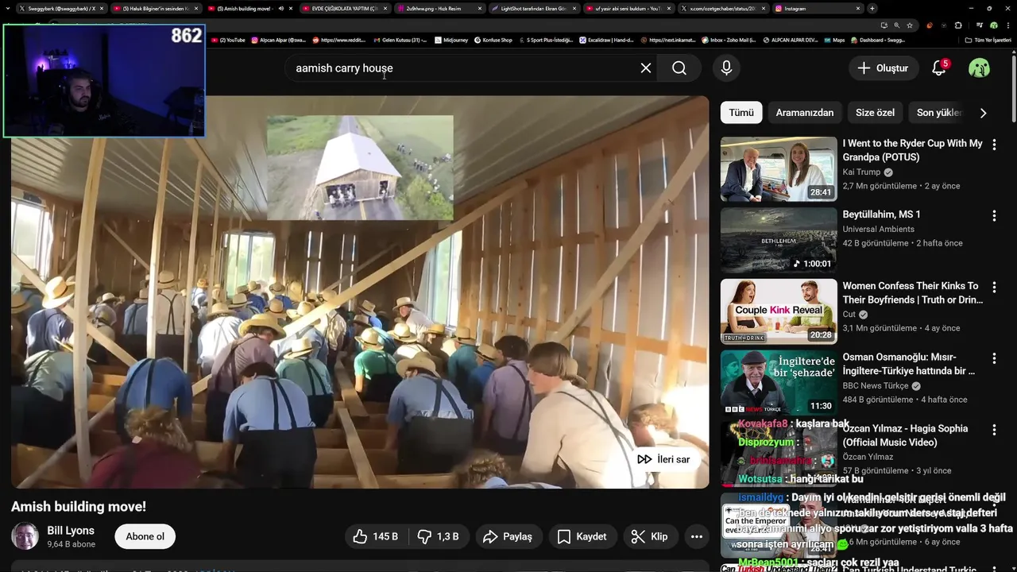Viewport: 1017px width, 572px height.
Task: Open options for Women Confess video
Action: pos(993,288)
